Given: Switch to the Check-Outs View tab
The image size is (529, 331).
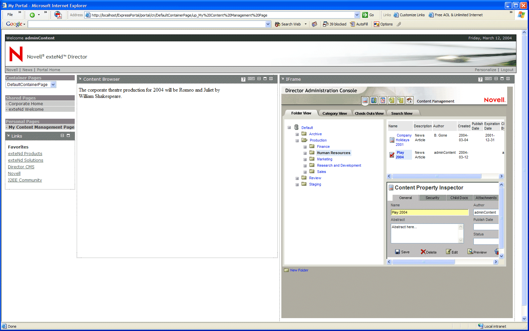Looking at the screenshot, I should coord(369,113).
